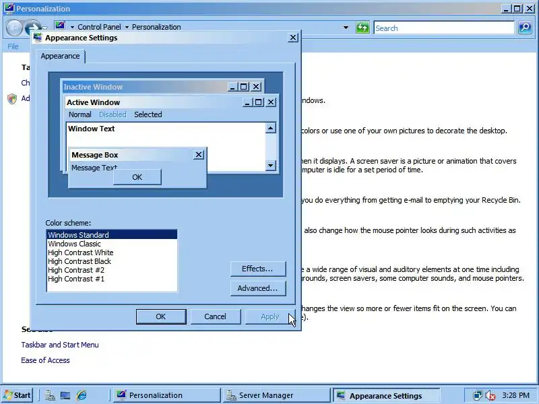Screen dimensions: 539x404
Task: Open the Taskbar and Start Menu link
Action: [x=60, y=345]
